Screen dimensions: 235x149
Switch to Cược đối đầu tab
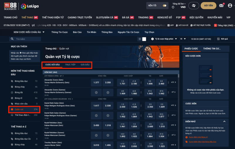53,65
